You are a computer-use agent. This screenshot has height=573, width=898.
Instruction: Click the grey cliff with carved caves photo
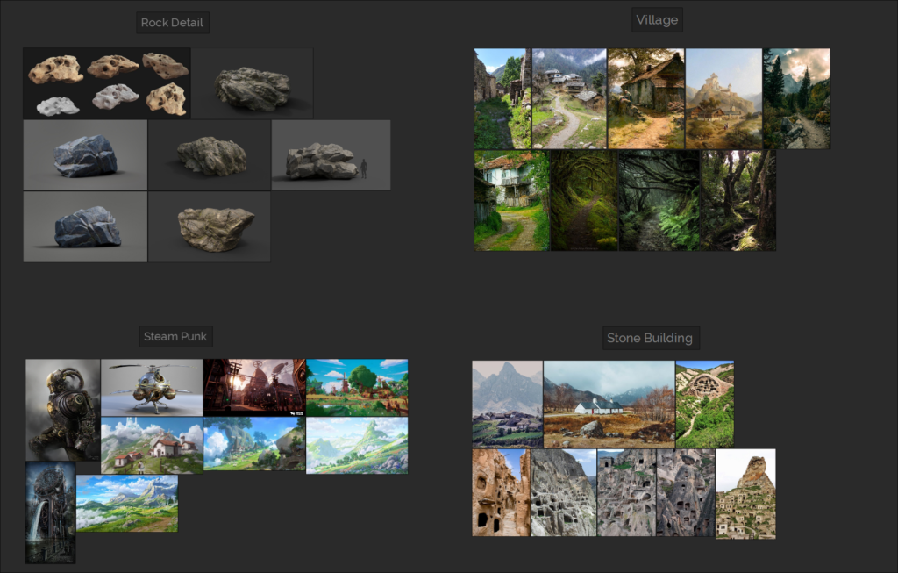pos(564,493)
